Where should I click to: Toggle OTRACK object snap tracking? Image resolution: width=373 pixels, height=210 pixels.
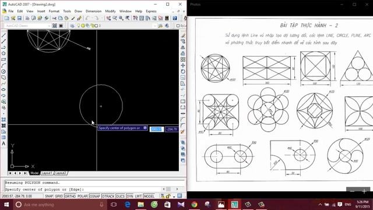coord(108,196)
